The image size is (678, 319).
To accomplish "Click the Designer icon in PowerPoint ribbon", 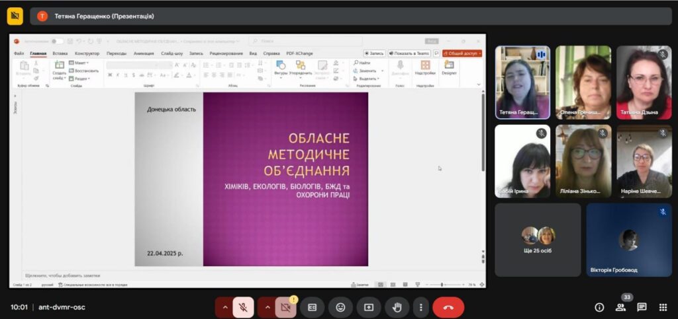I will tap(449, 68).
